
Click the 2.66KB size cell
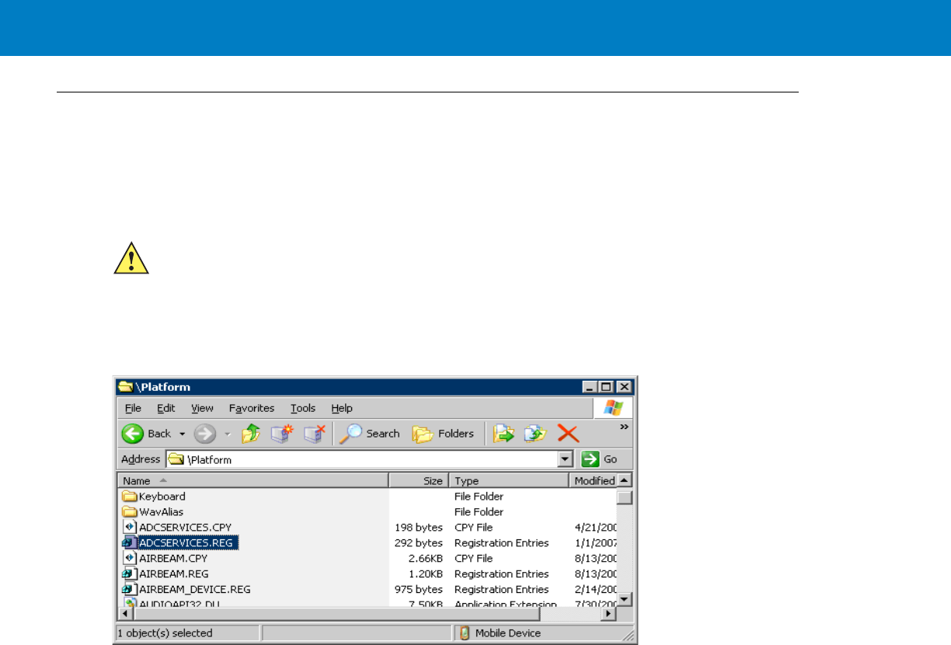tap(424, 559)
